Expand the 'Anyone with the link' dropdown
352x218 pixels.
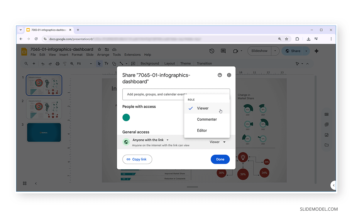(167, 140)
